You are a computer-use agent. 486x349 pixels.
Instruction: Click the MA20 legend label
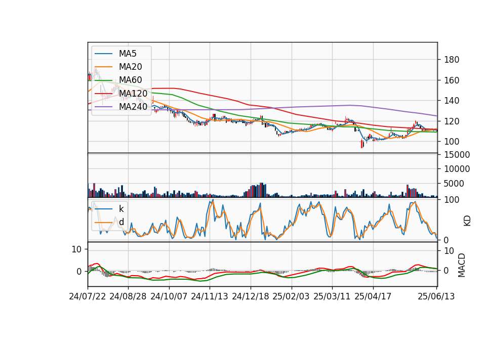[130, 67]
